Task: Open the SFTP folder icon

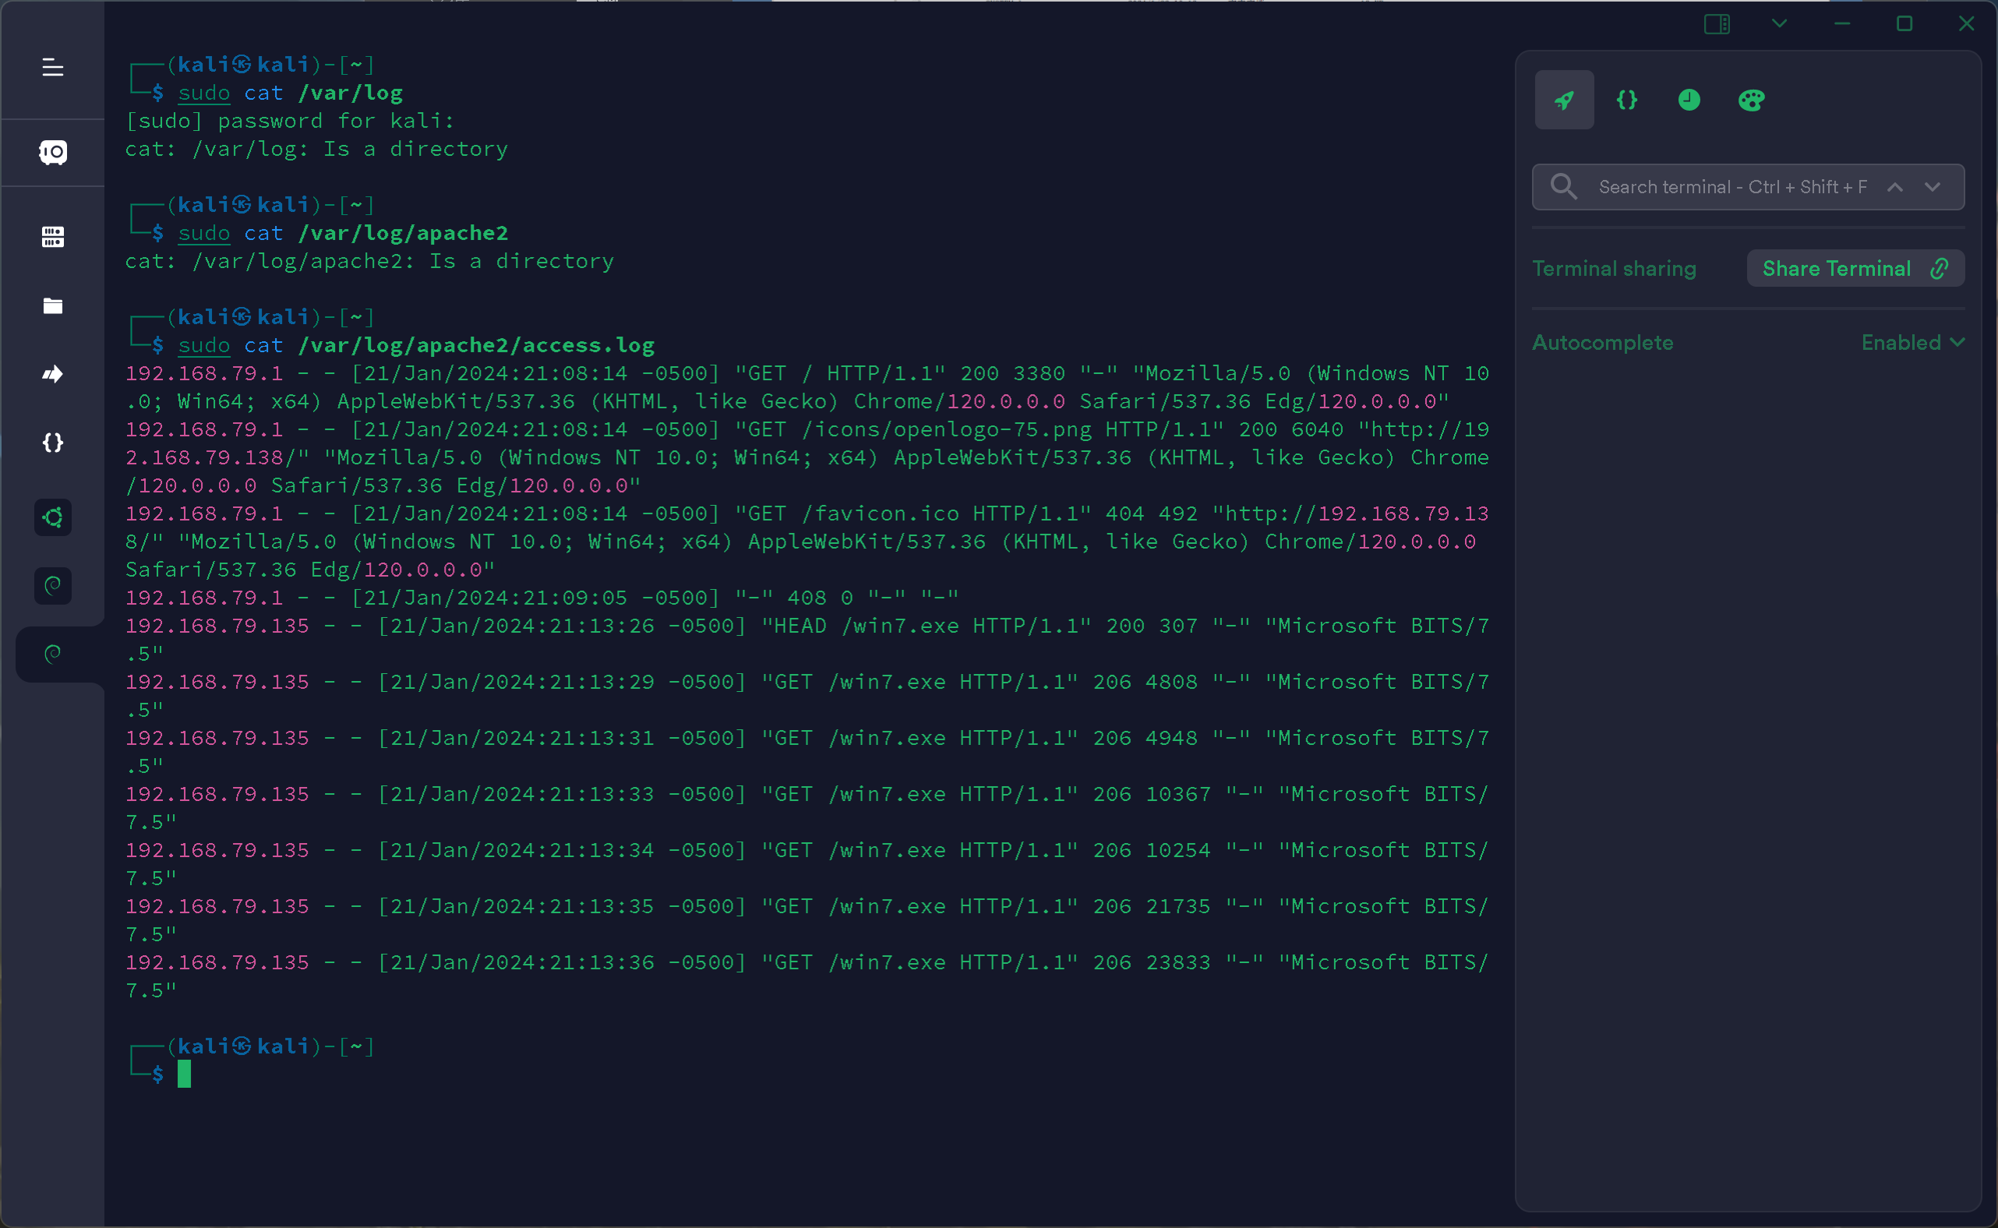Action: point(53,306)
